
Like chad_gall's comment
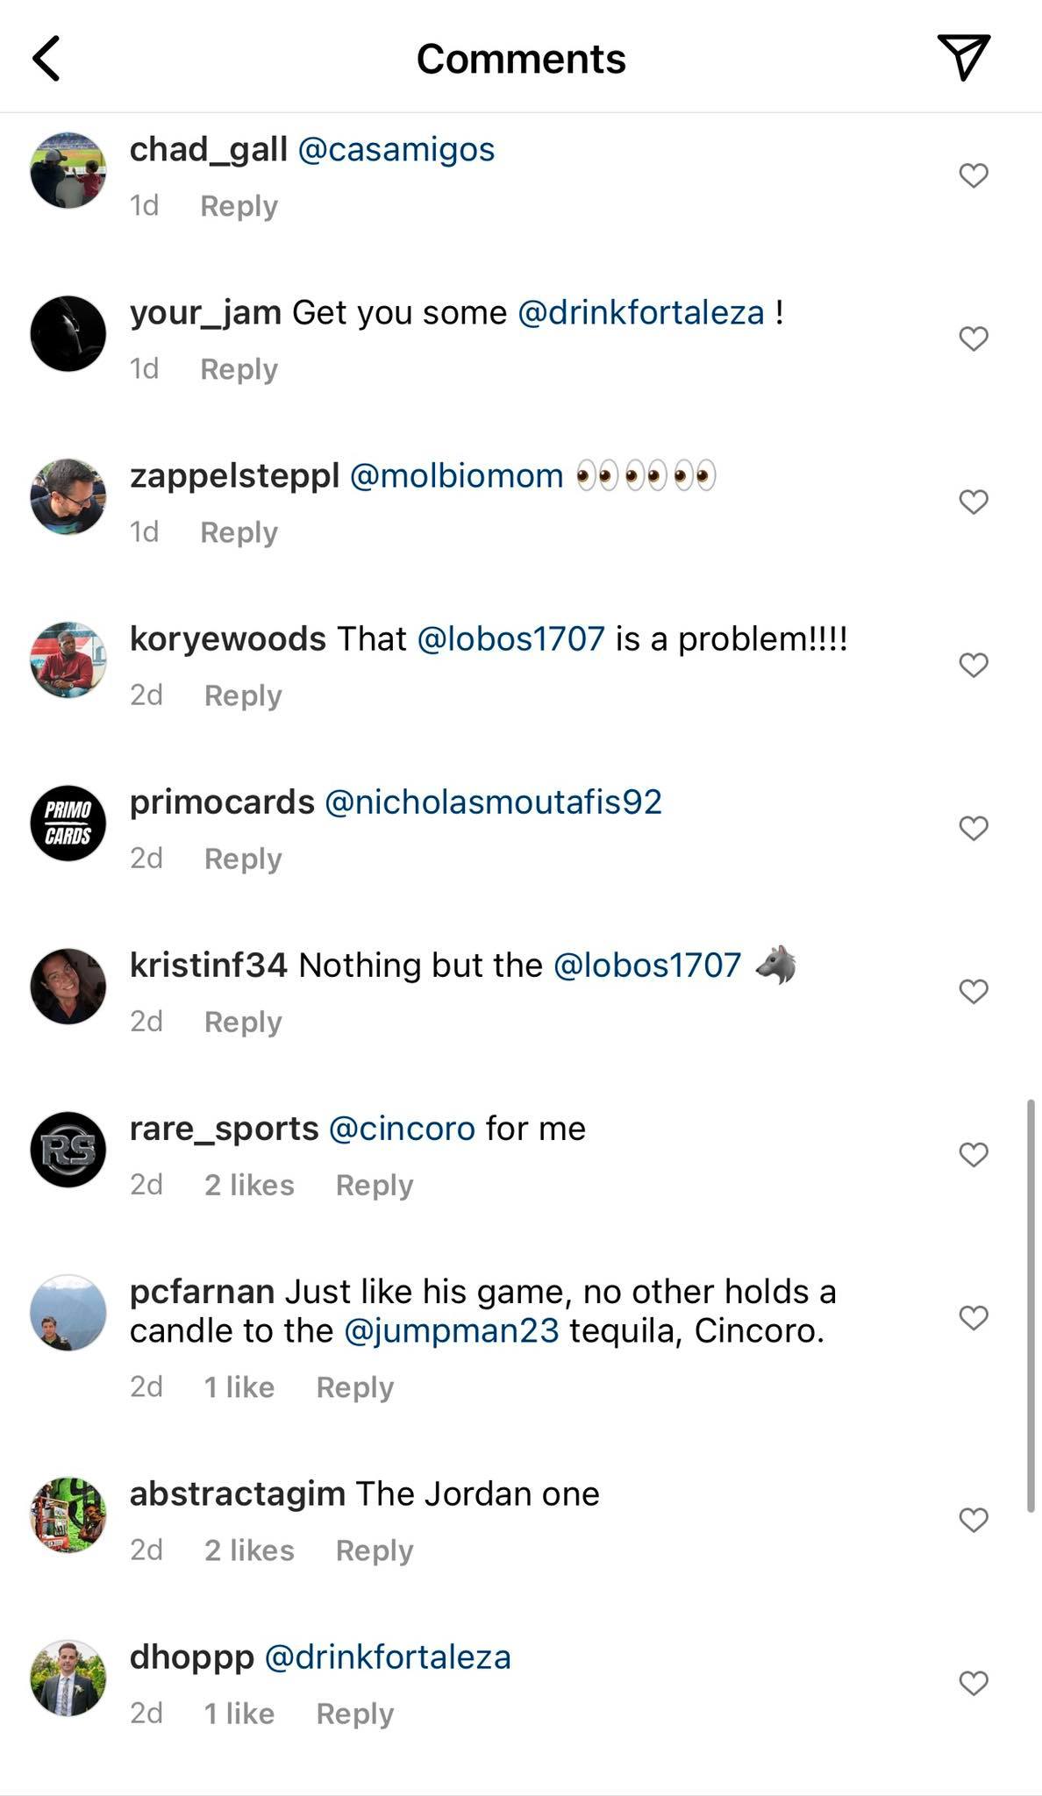(973, 175)
